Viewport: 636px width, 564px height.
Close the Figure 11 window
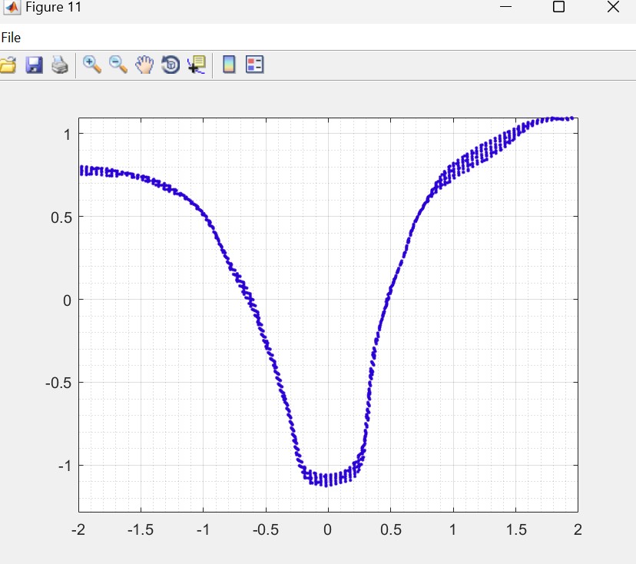pos(612,8)
